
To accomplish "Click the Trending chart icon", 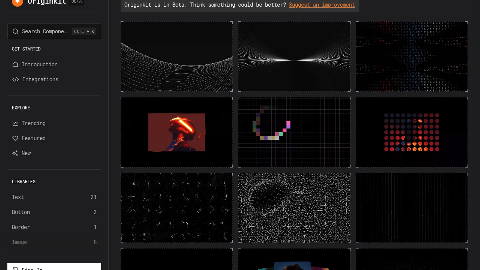I will (x=15, y=123).
